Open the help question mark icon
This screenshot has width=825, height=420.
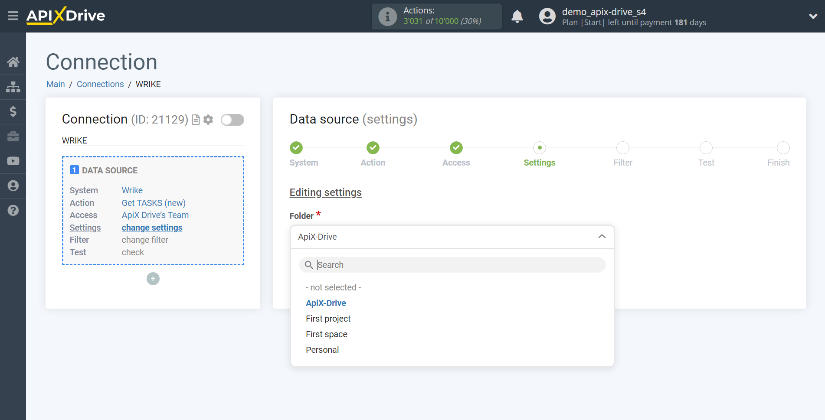pos(13,210)
